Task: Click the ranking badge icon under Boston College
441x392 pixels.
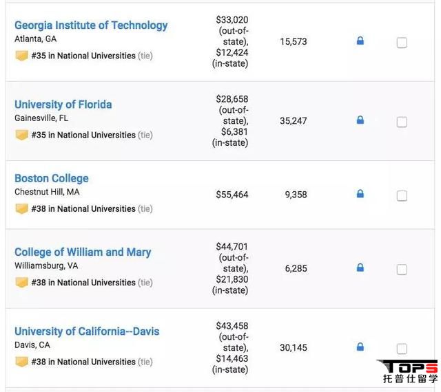Action: coord(21,208)
